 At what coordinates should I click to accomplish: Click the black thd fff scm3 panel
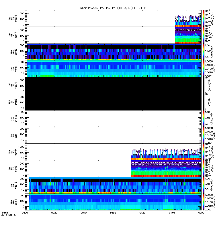113,102
